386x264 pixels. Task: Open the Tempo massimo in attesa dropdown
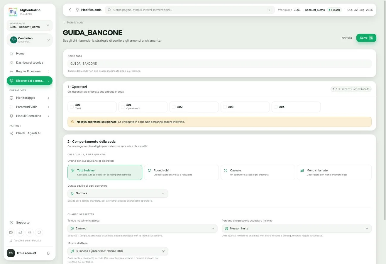tap(143, 229)
